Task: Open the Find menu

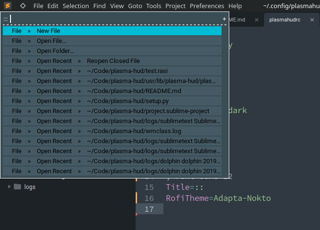Action: pyautogui.click(x=99, y=6)
